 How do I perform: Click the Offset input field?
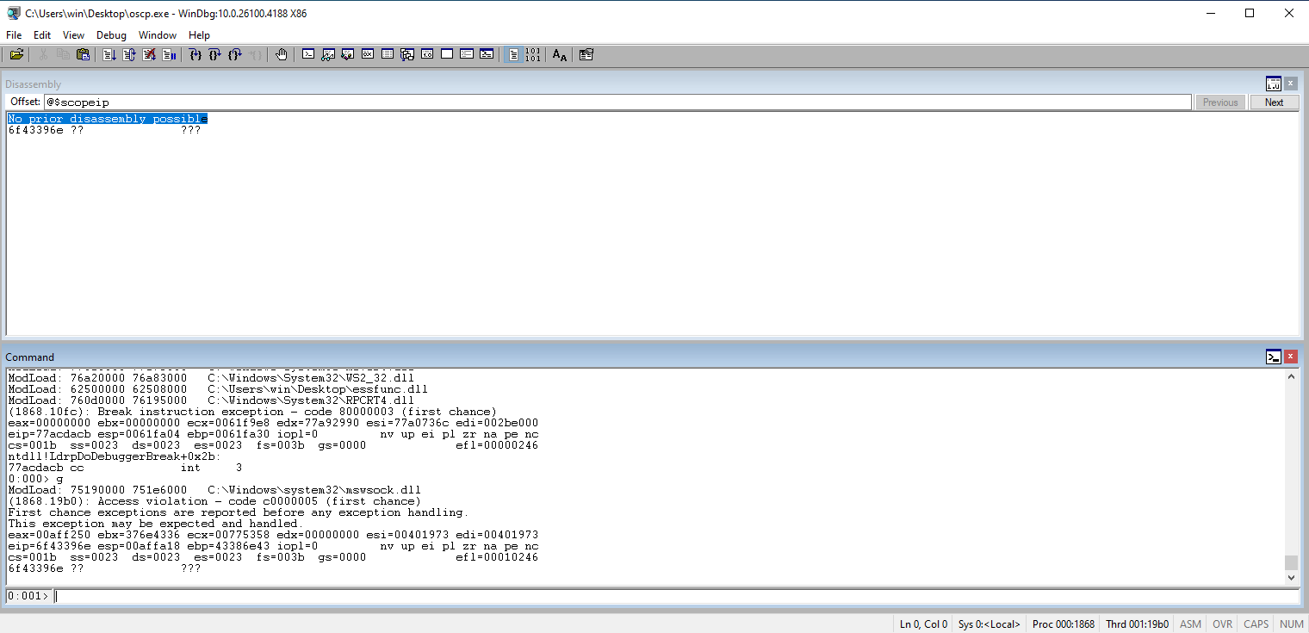tap(617, 102)
